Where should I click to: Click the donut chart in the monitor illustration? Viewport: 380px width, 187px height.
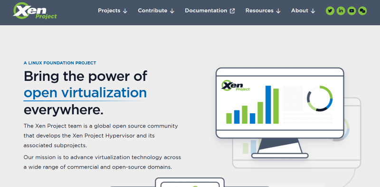point(320,98)
